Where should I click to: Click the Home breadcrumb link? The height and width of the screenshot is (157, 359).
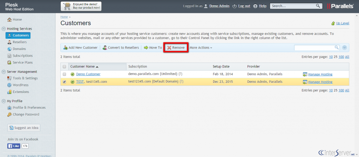(x=64, y=17)
